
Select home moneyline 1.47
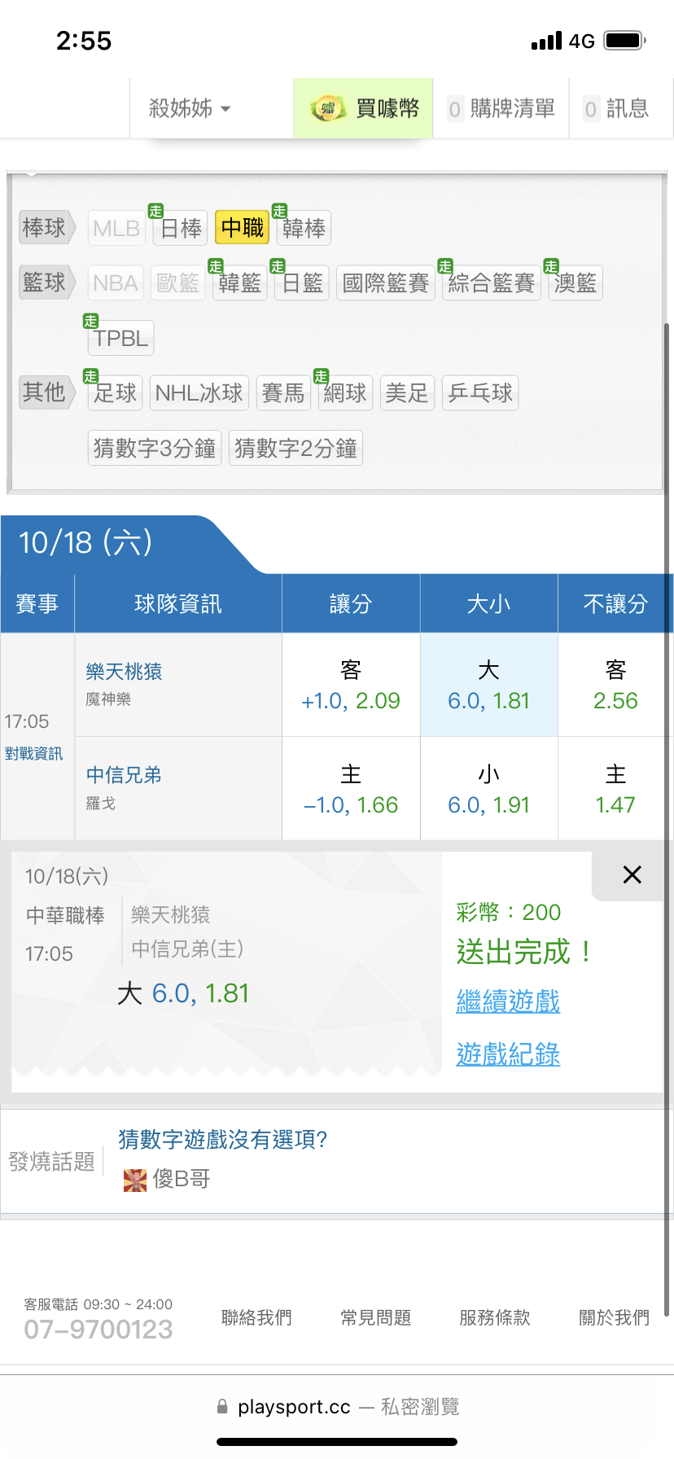[x=615, y=789]
